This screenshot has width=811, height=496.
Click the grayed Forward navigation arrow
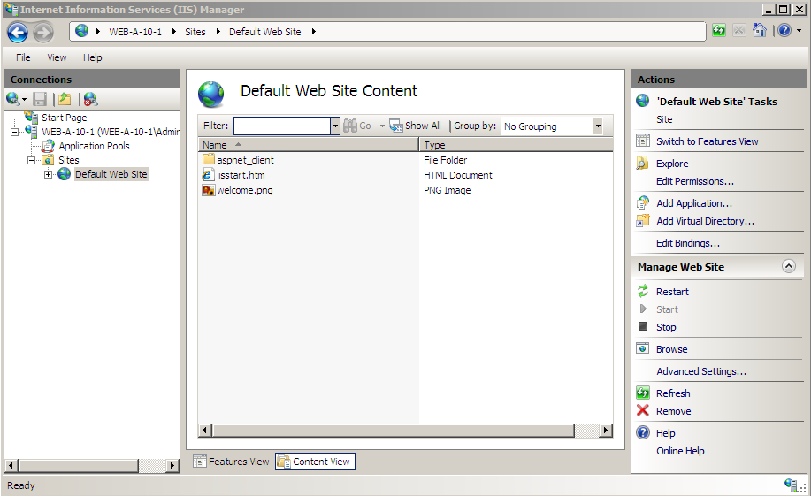coord(43,33)
